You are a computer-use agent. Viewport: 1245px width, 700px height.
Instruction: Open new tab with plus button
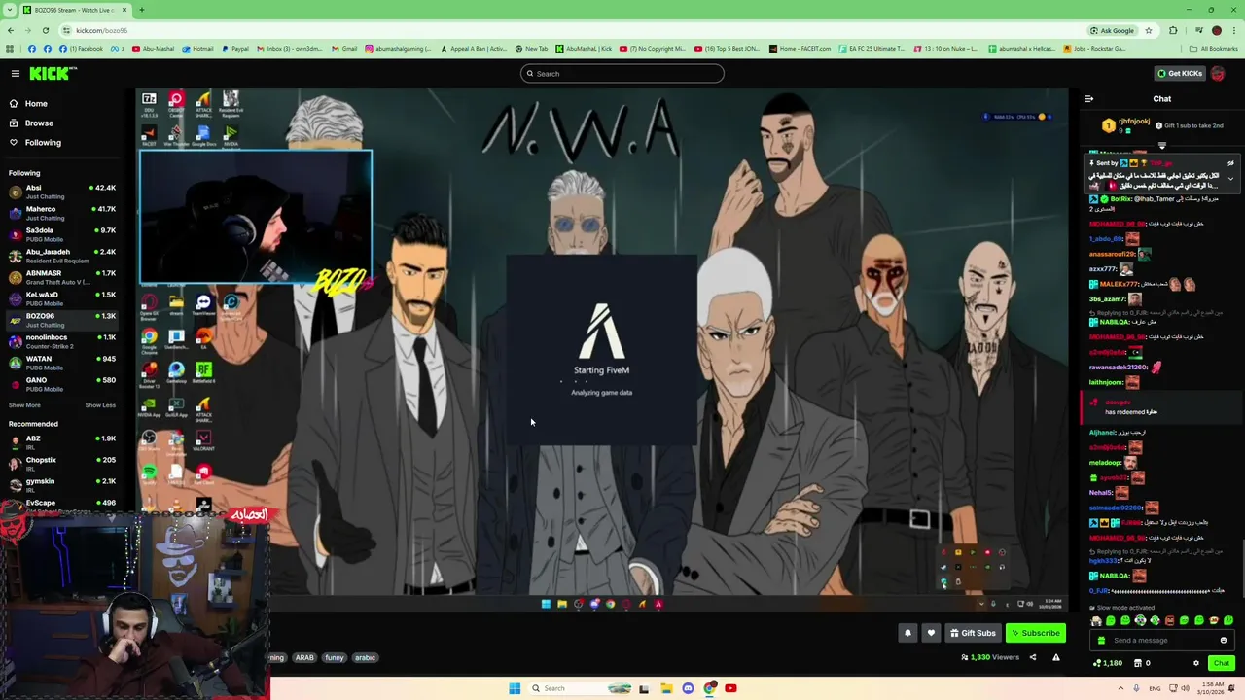tap(141, 10)
